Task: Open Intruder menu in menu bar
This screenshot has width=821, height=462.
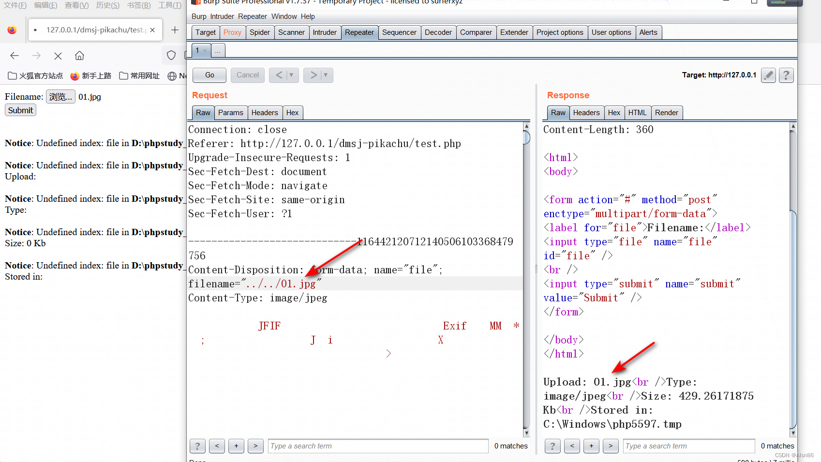Action: pyautogui.click(x=222, y=16)
